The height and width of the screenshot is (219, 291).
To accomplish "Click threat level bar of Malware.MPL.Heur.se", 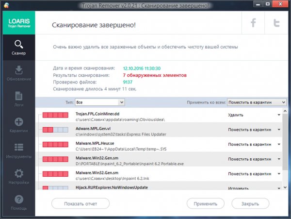I will pos(55,144).
